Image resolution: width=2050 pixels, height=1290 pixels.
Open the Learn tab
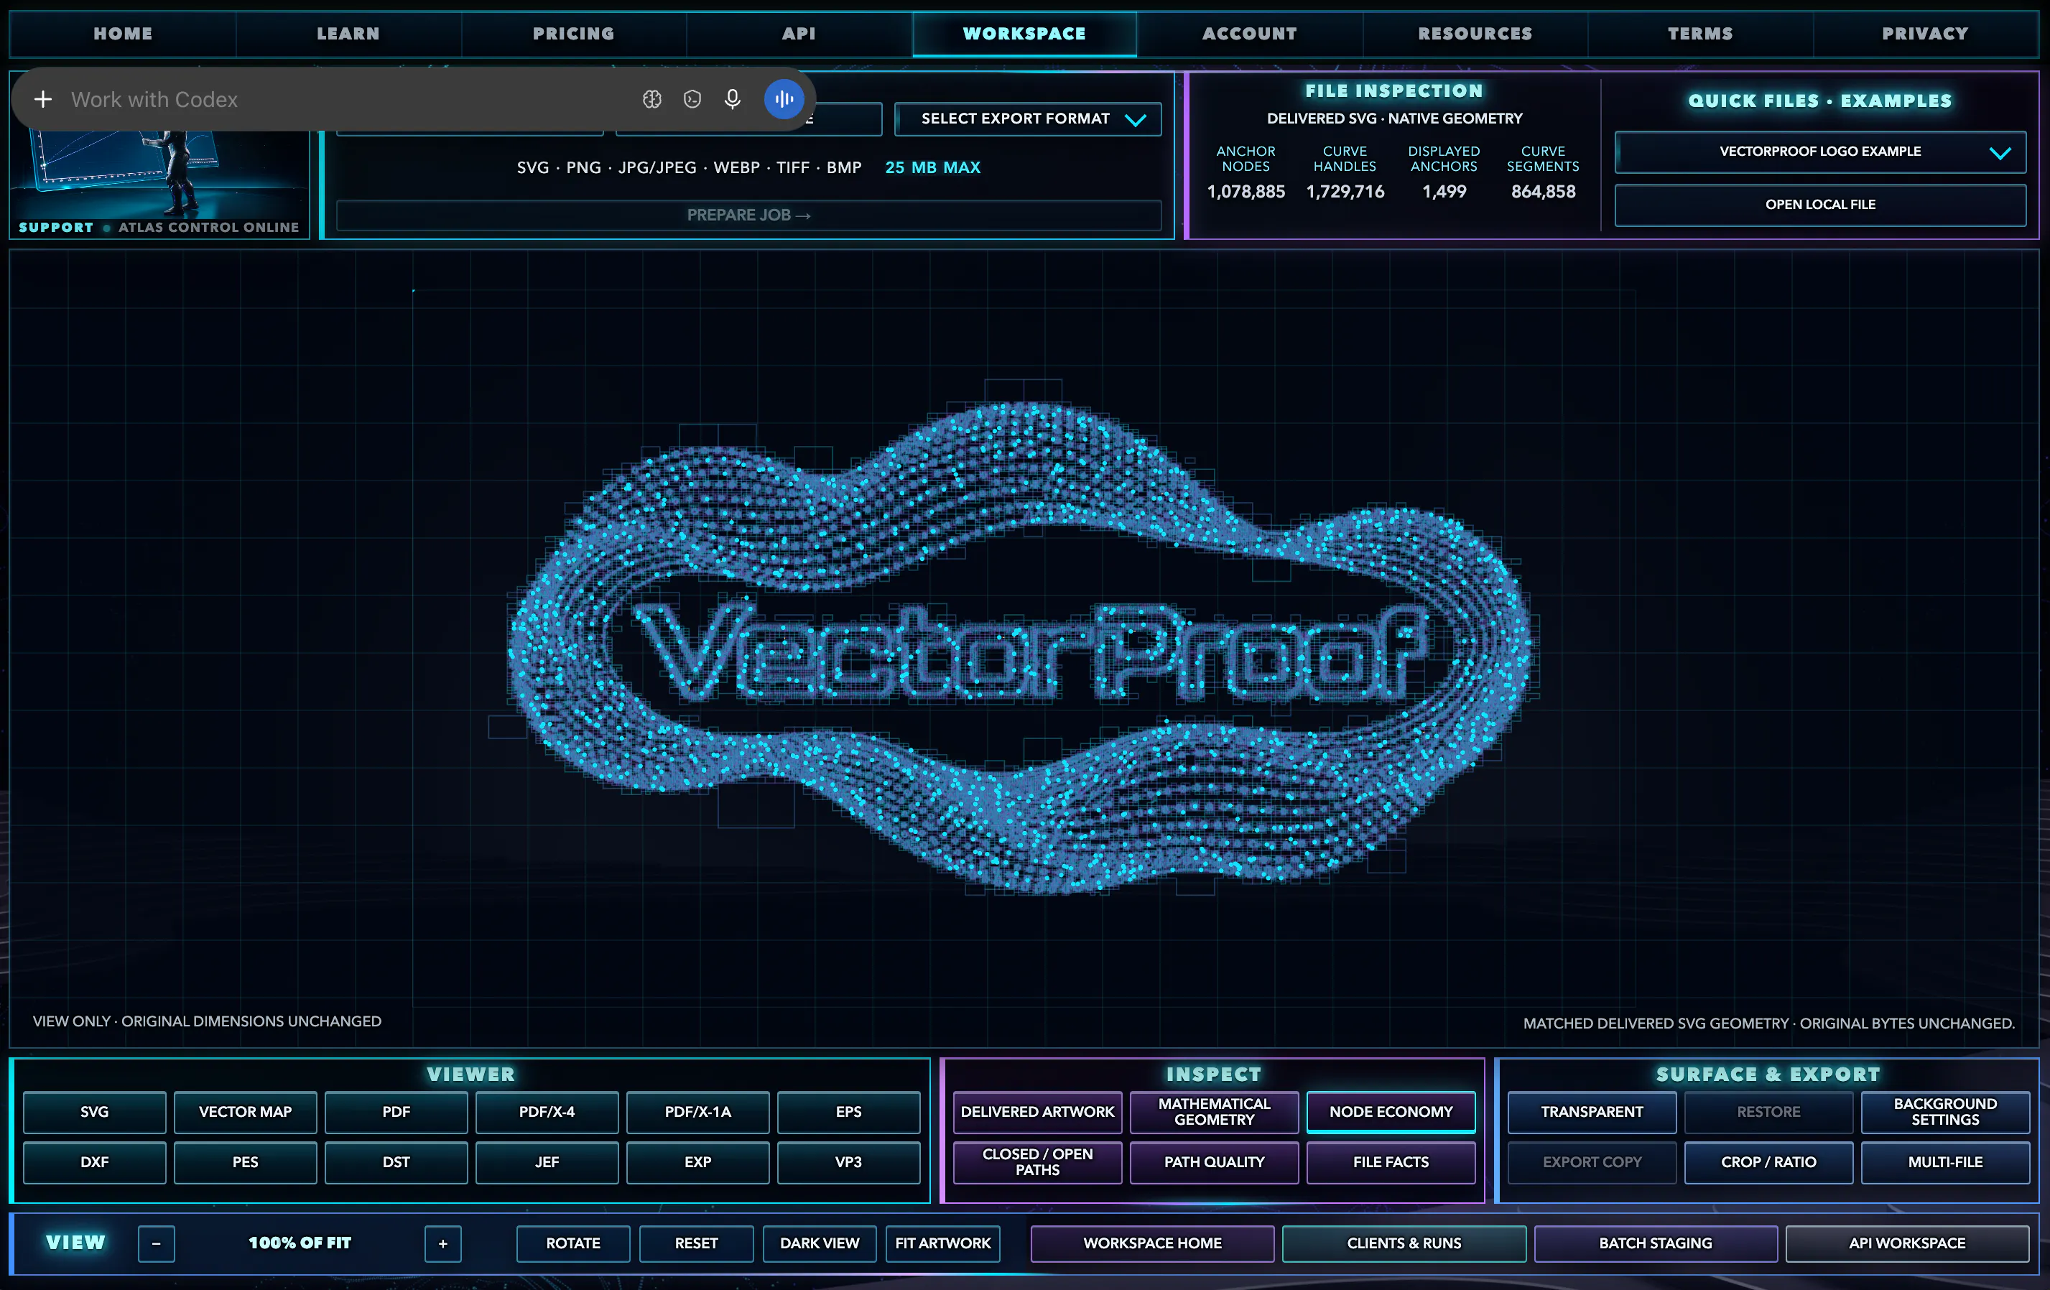click(x=348, y=34)
